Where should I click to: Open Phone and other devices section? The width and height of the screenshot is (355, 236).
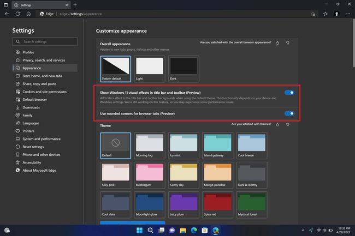click(x=45, y=155)
